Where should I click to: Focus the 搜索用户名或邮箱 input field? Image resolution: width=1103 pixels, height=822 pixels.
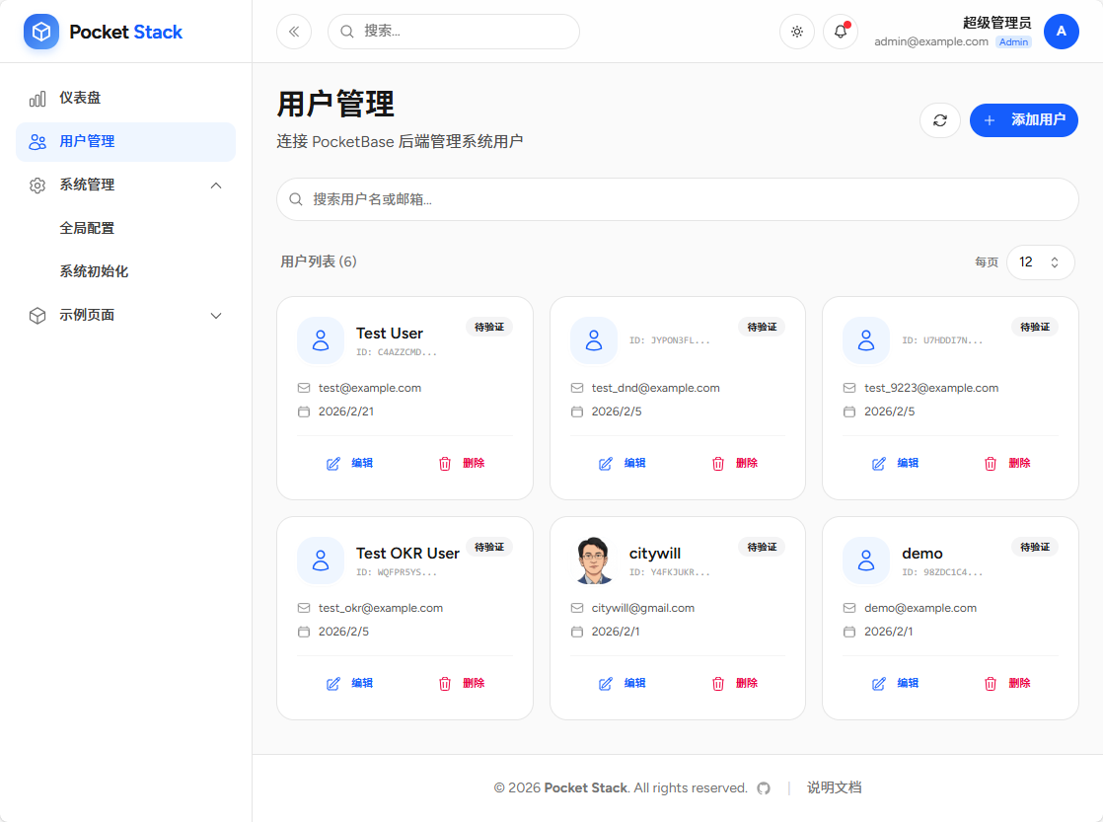(x=677, y=199)
